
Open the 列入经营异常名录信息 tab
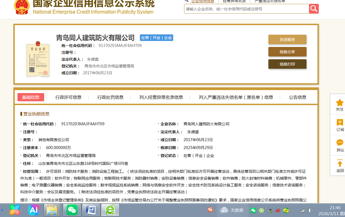(161, 97)
